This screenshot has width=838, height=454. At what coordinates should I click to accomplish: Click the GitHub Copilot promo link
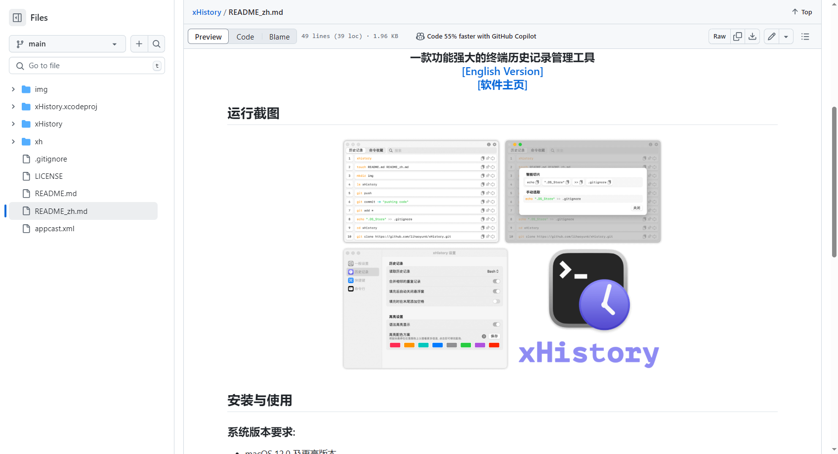click(476, 37)
